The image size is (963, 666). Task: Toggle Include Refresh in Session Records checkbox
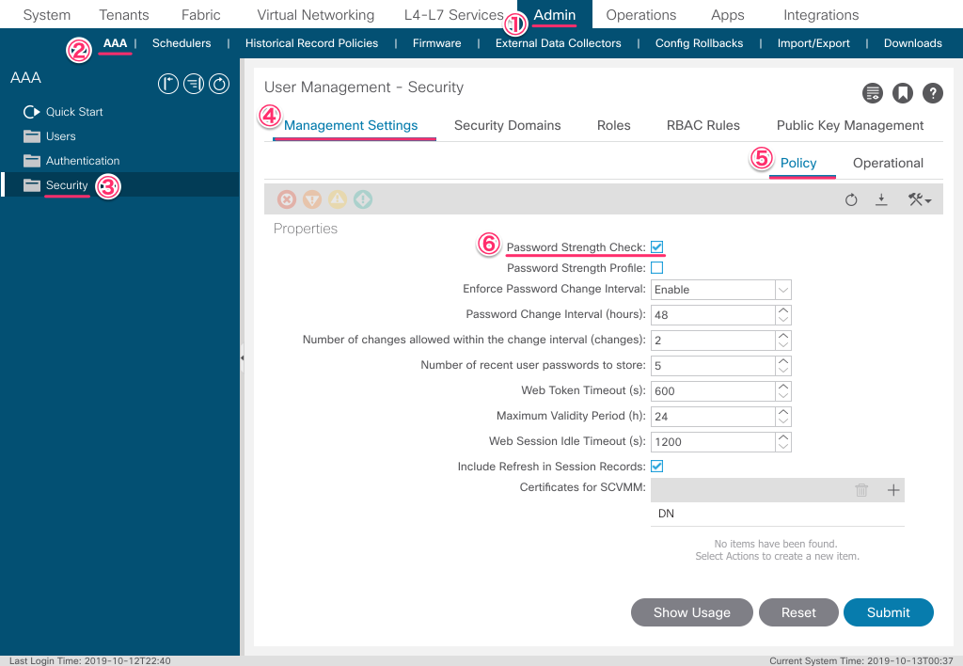coord(657,467)
